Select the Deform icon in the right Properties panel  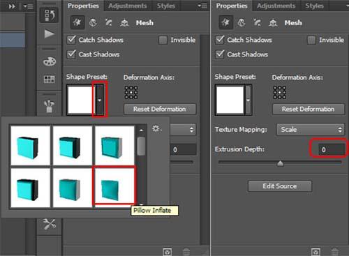click(x=242, y=23)
